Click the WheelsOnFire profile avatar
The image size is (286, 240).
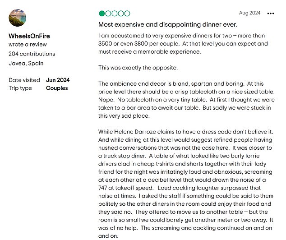coord(17,18)
